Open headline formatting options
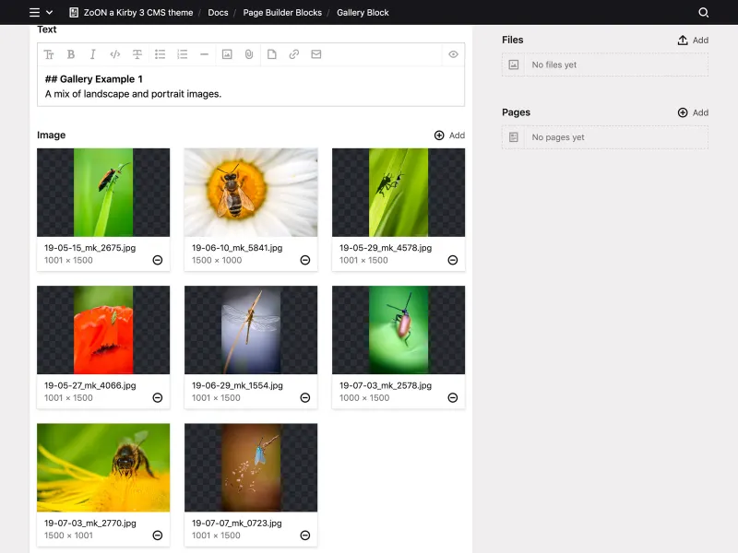738x553 pixels. (49, 54)
